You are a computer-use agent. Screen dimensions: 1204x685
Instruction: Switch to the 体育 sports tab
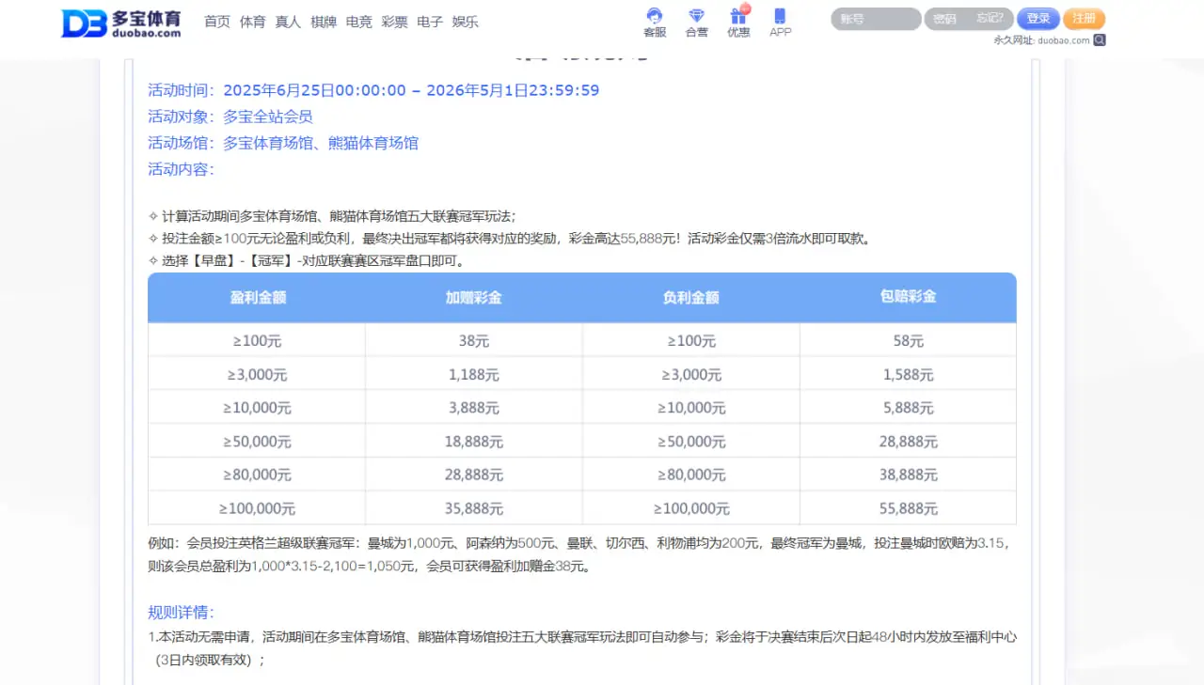click(x=252, y=22)
